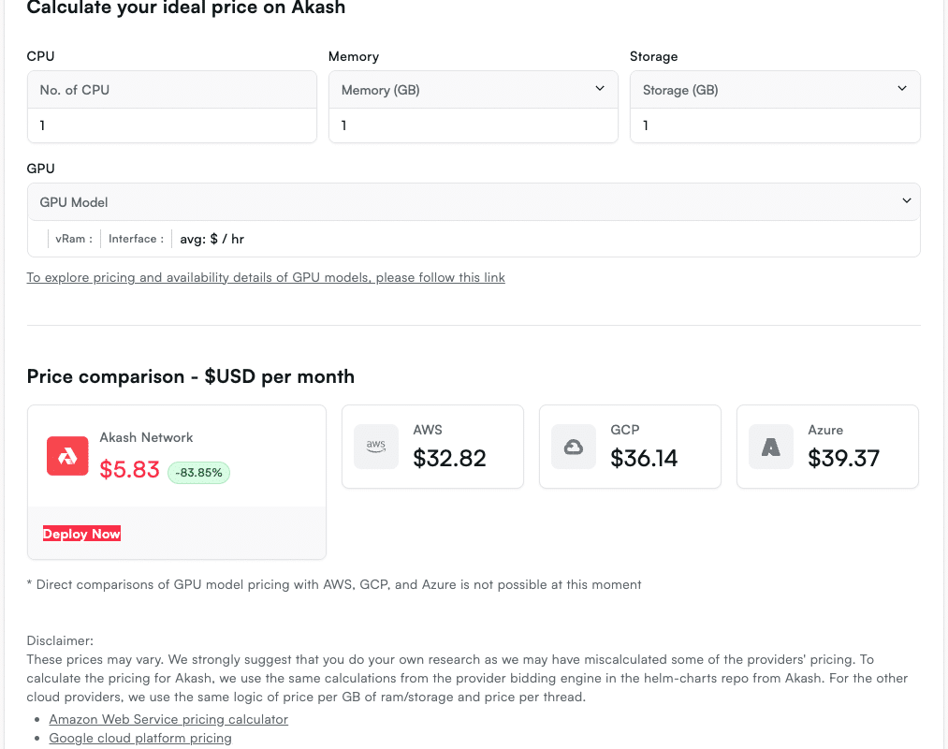Screen dimensions: 948x749
Task: Click the -83.85% savings badge
Action: (x=199, y=473)
